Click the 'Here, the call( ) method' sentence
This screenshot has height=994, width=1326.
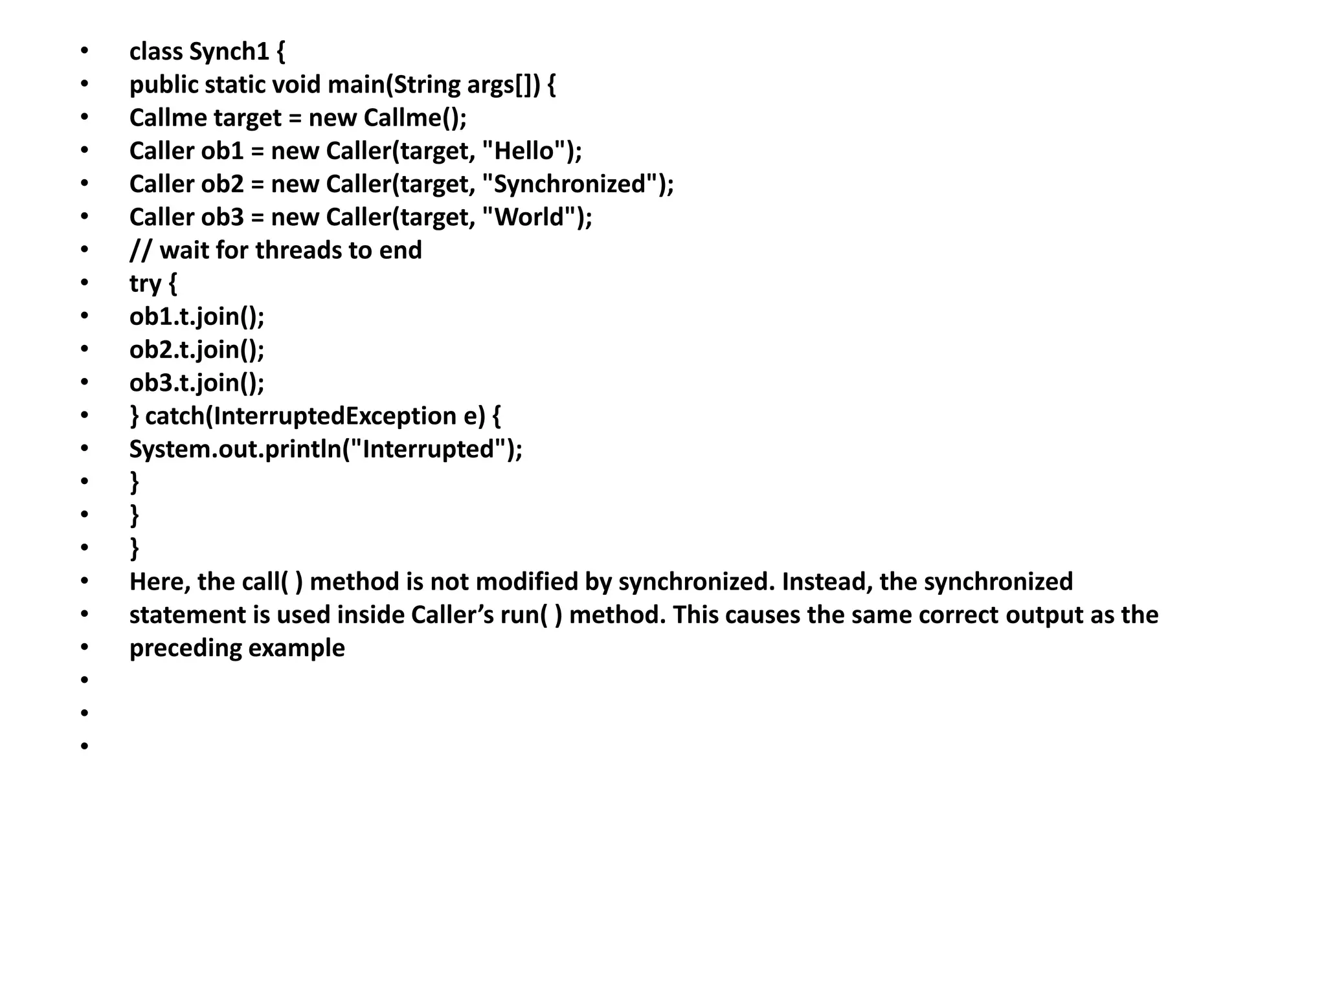(601, 582)
